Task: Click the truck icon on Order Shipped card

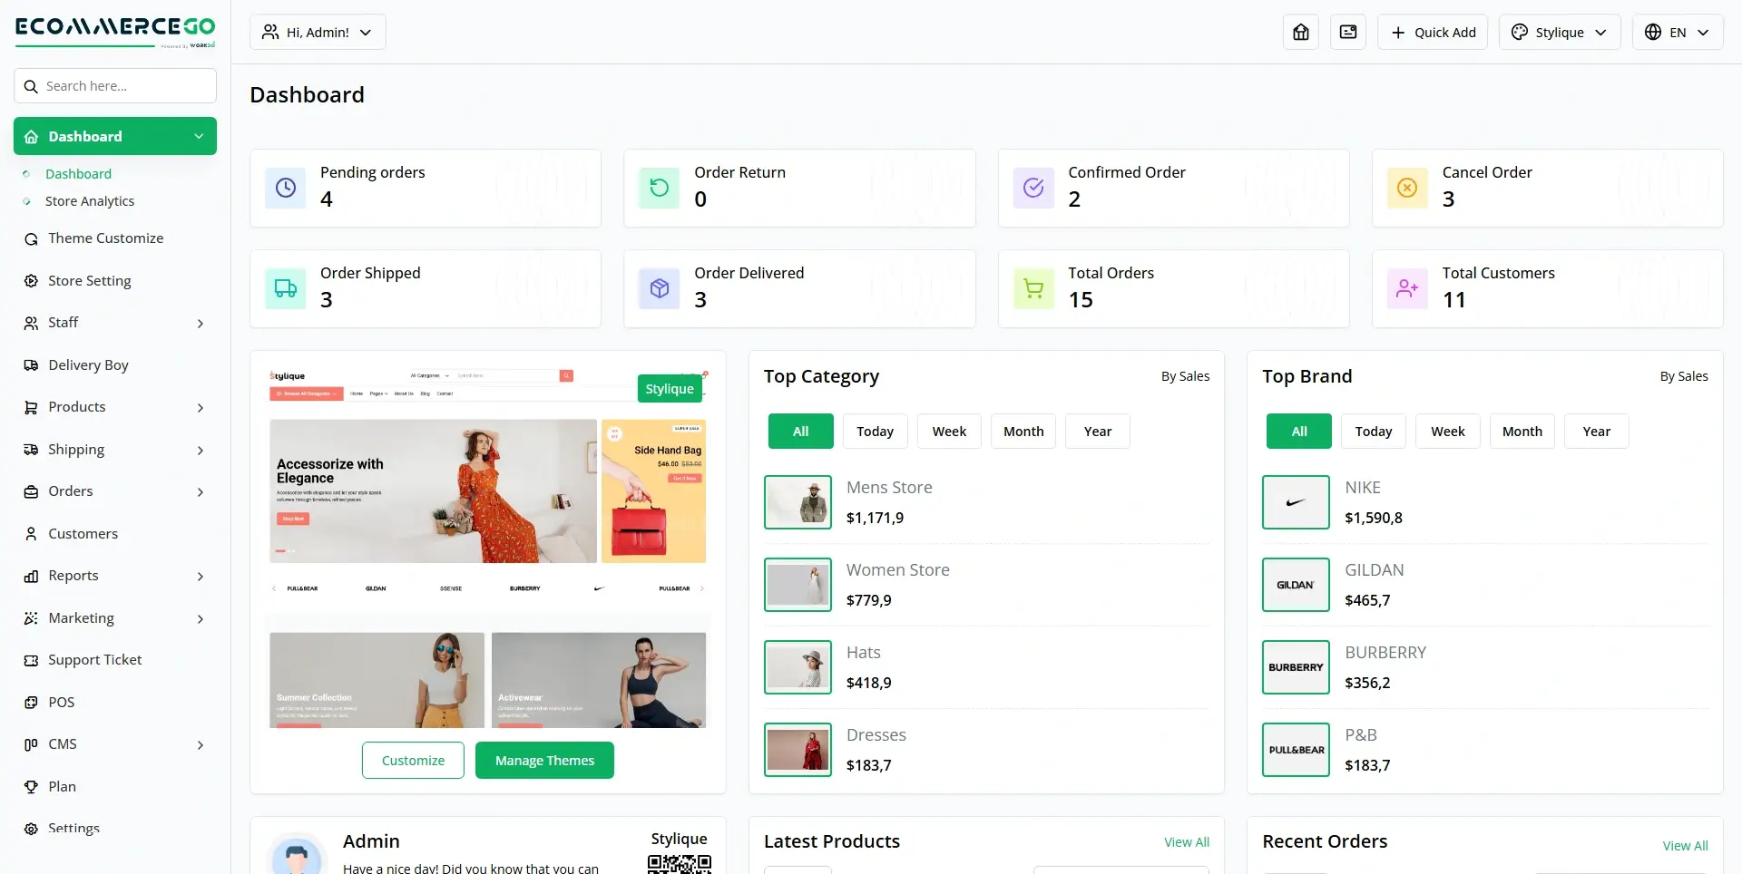Action: tap(285, 288)
